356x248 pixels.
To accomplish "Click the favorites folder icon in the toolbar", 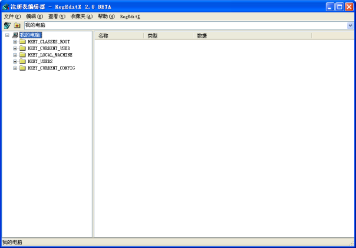I will click(x=17, y=25).
